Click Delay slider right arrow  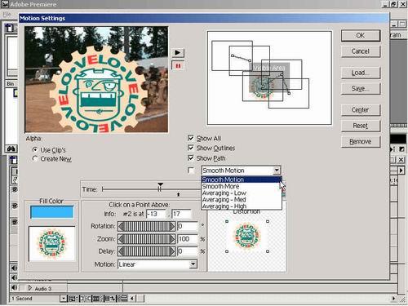[x=172, y=251]
